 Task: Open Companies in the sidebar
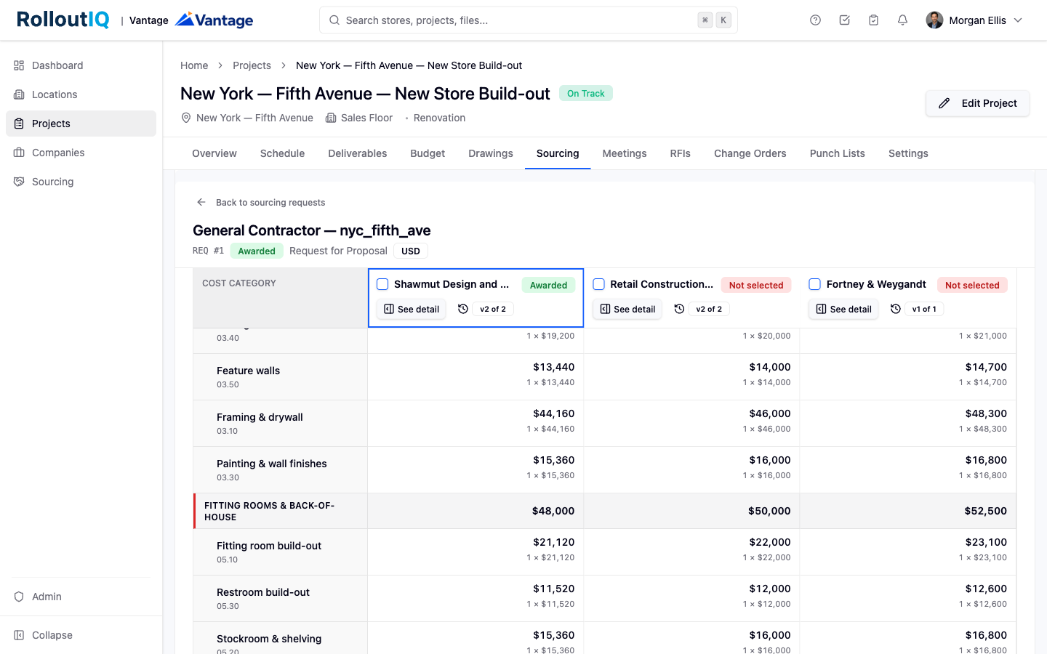coord(81,153)
